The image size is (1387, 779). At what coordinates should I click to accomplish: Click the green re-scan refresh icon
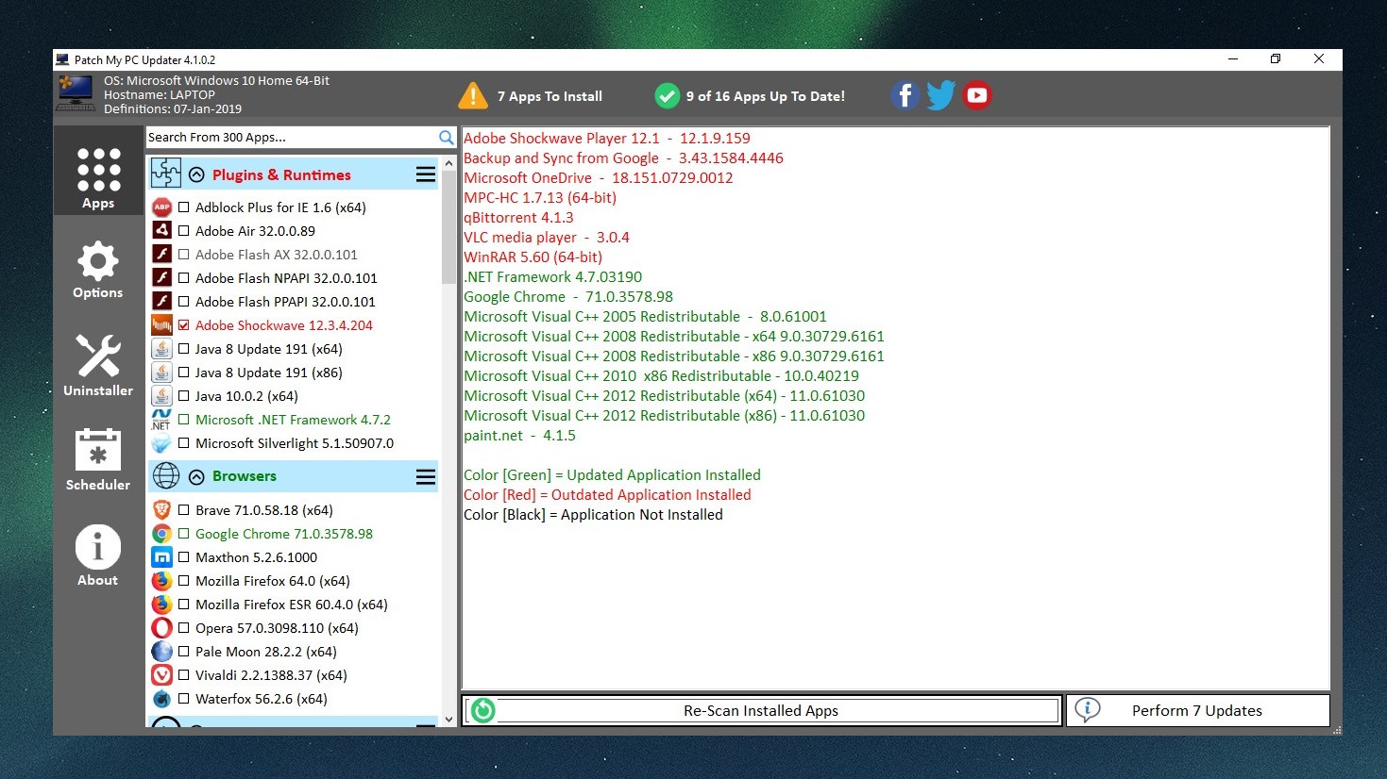482,710
